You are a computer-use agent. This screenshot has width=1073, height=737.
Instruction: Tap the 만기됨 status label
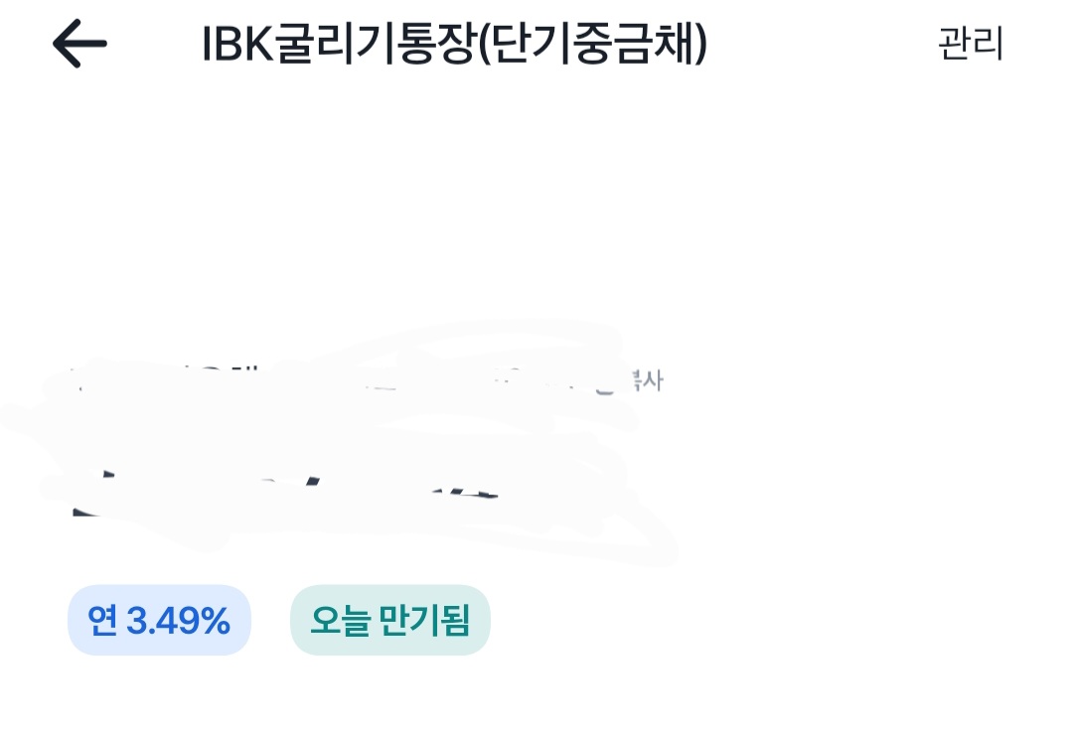pyautogui.click(x=425, y=621)
